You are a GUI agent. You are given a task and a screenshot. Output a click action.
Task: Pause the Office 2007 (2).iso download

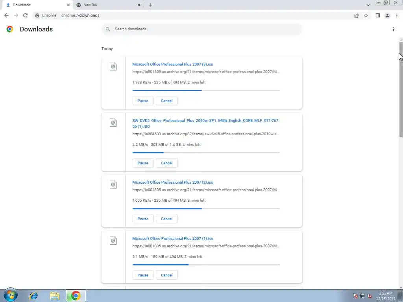(x=143, y=219)
